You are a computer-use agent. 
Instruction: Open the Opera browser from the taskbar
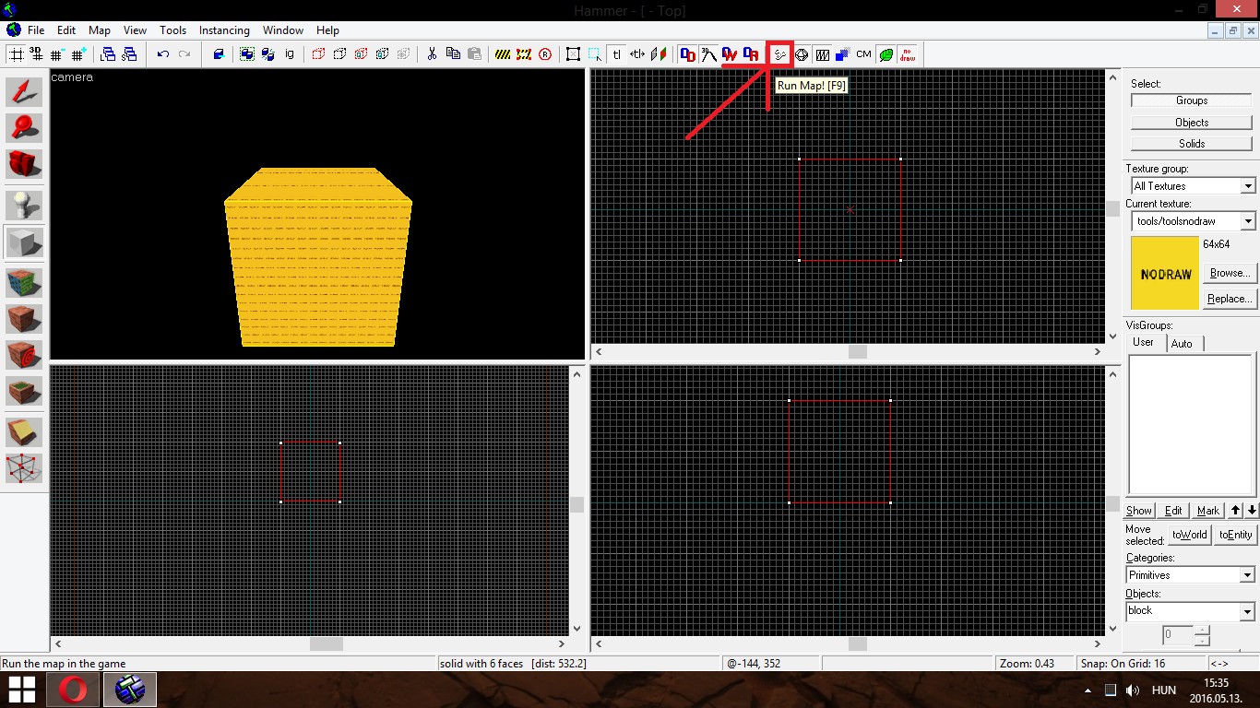pos(73,689)
